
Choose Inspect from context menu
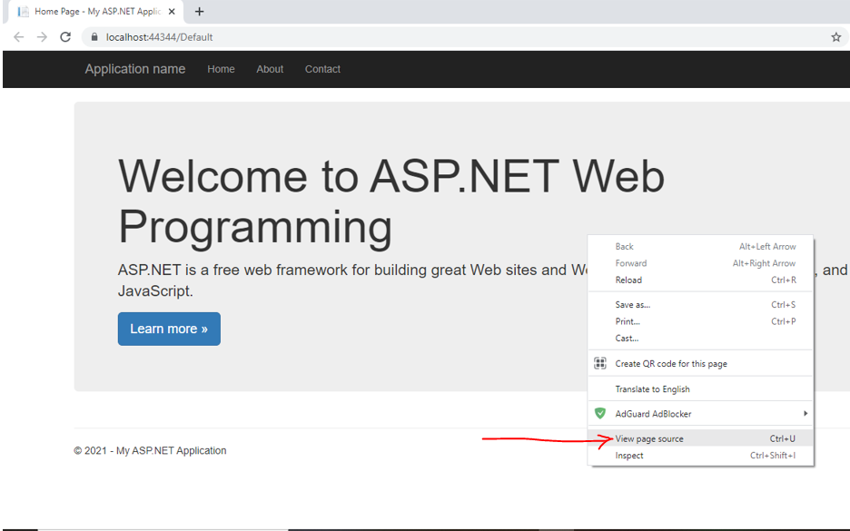[x=700, y=455]
